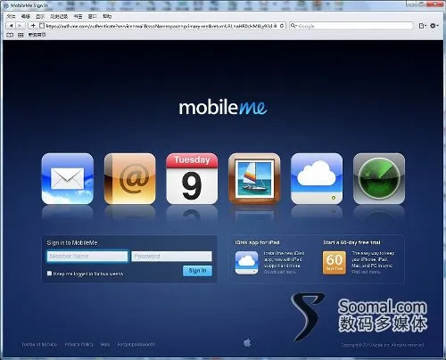Open the 编辑 (Edit) menu
The height and width of the screenshot is (360, 446).
26,16
